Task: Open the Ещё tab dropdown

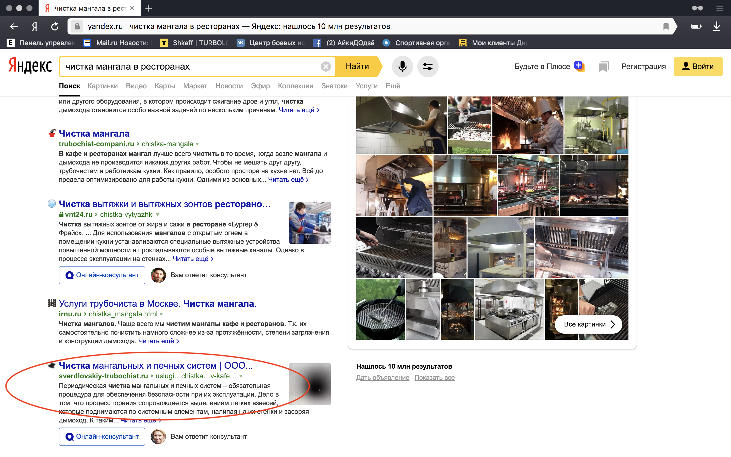Action: click(393, 86)
